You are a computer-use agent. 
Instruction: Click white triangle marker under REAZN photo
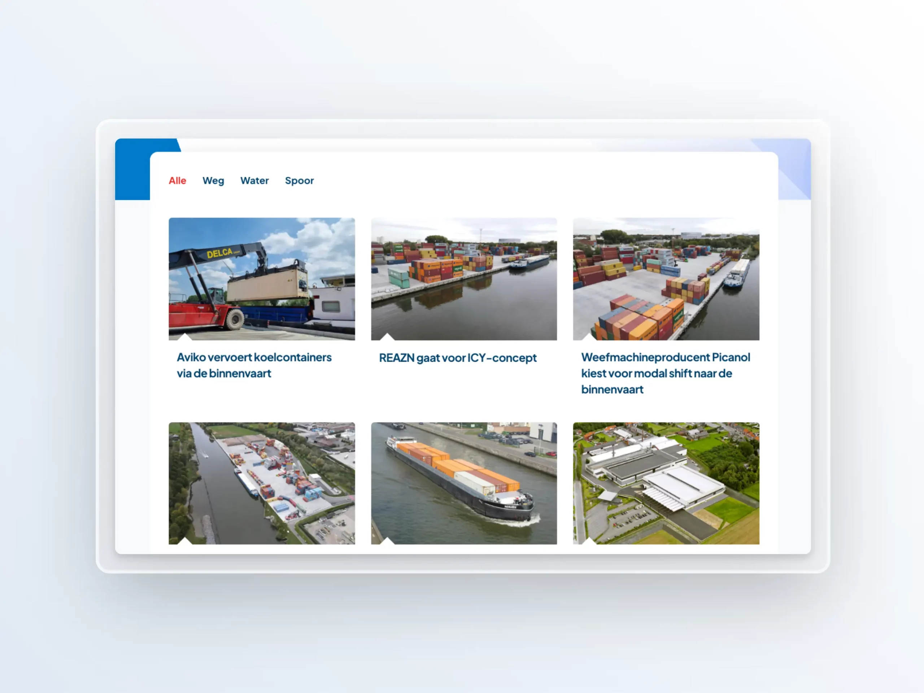(x=387, y=337)
